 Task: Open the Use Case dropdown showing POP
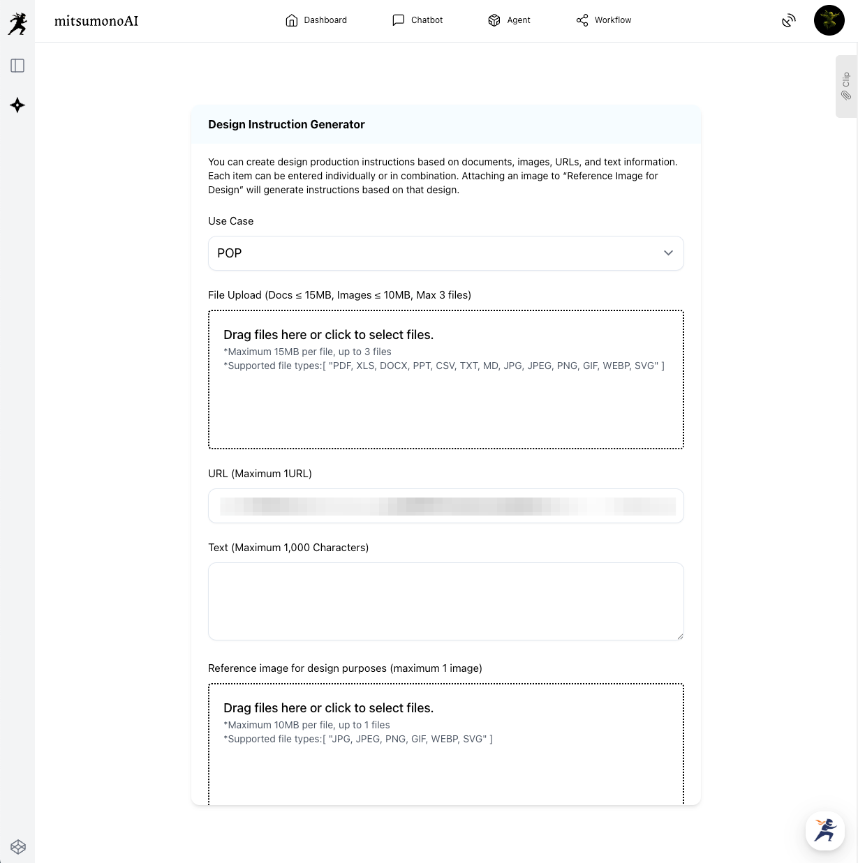tap(445, 253)
